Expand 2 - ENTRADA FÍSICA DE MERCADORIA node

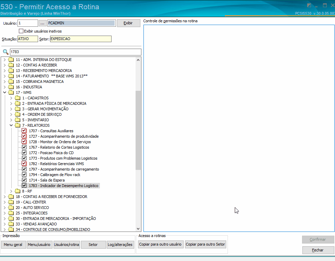tap(11, 103)
